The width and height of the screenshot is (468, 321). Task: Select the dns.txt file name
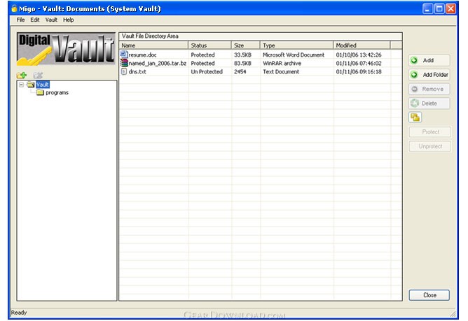click(137, 71)
